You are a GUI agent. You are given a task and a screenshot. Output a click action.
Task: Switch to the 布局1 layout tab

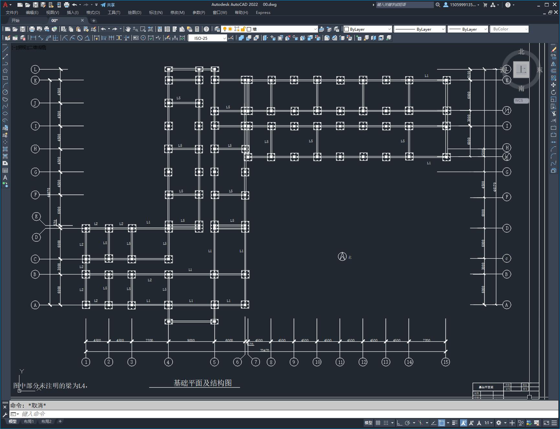(x=29, y=422)
